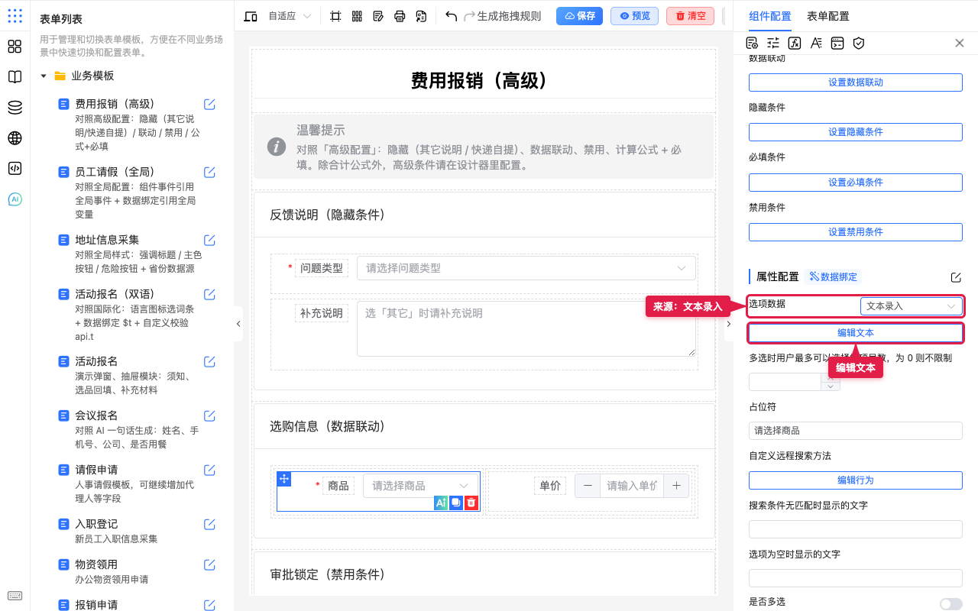Open the AI assistant icon in left sidebar
Viewport: 978px width, 611px height.
click(15, 199)
